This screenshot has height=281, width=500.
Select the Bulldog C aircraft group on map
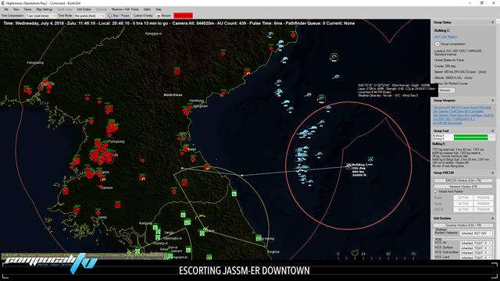[349, 165]
